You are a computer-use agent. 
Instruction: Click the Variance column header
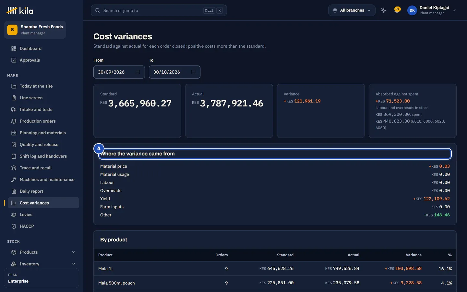tap(413, 255)
